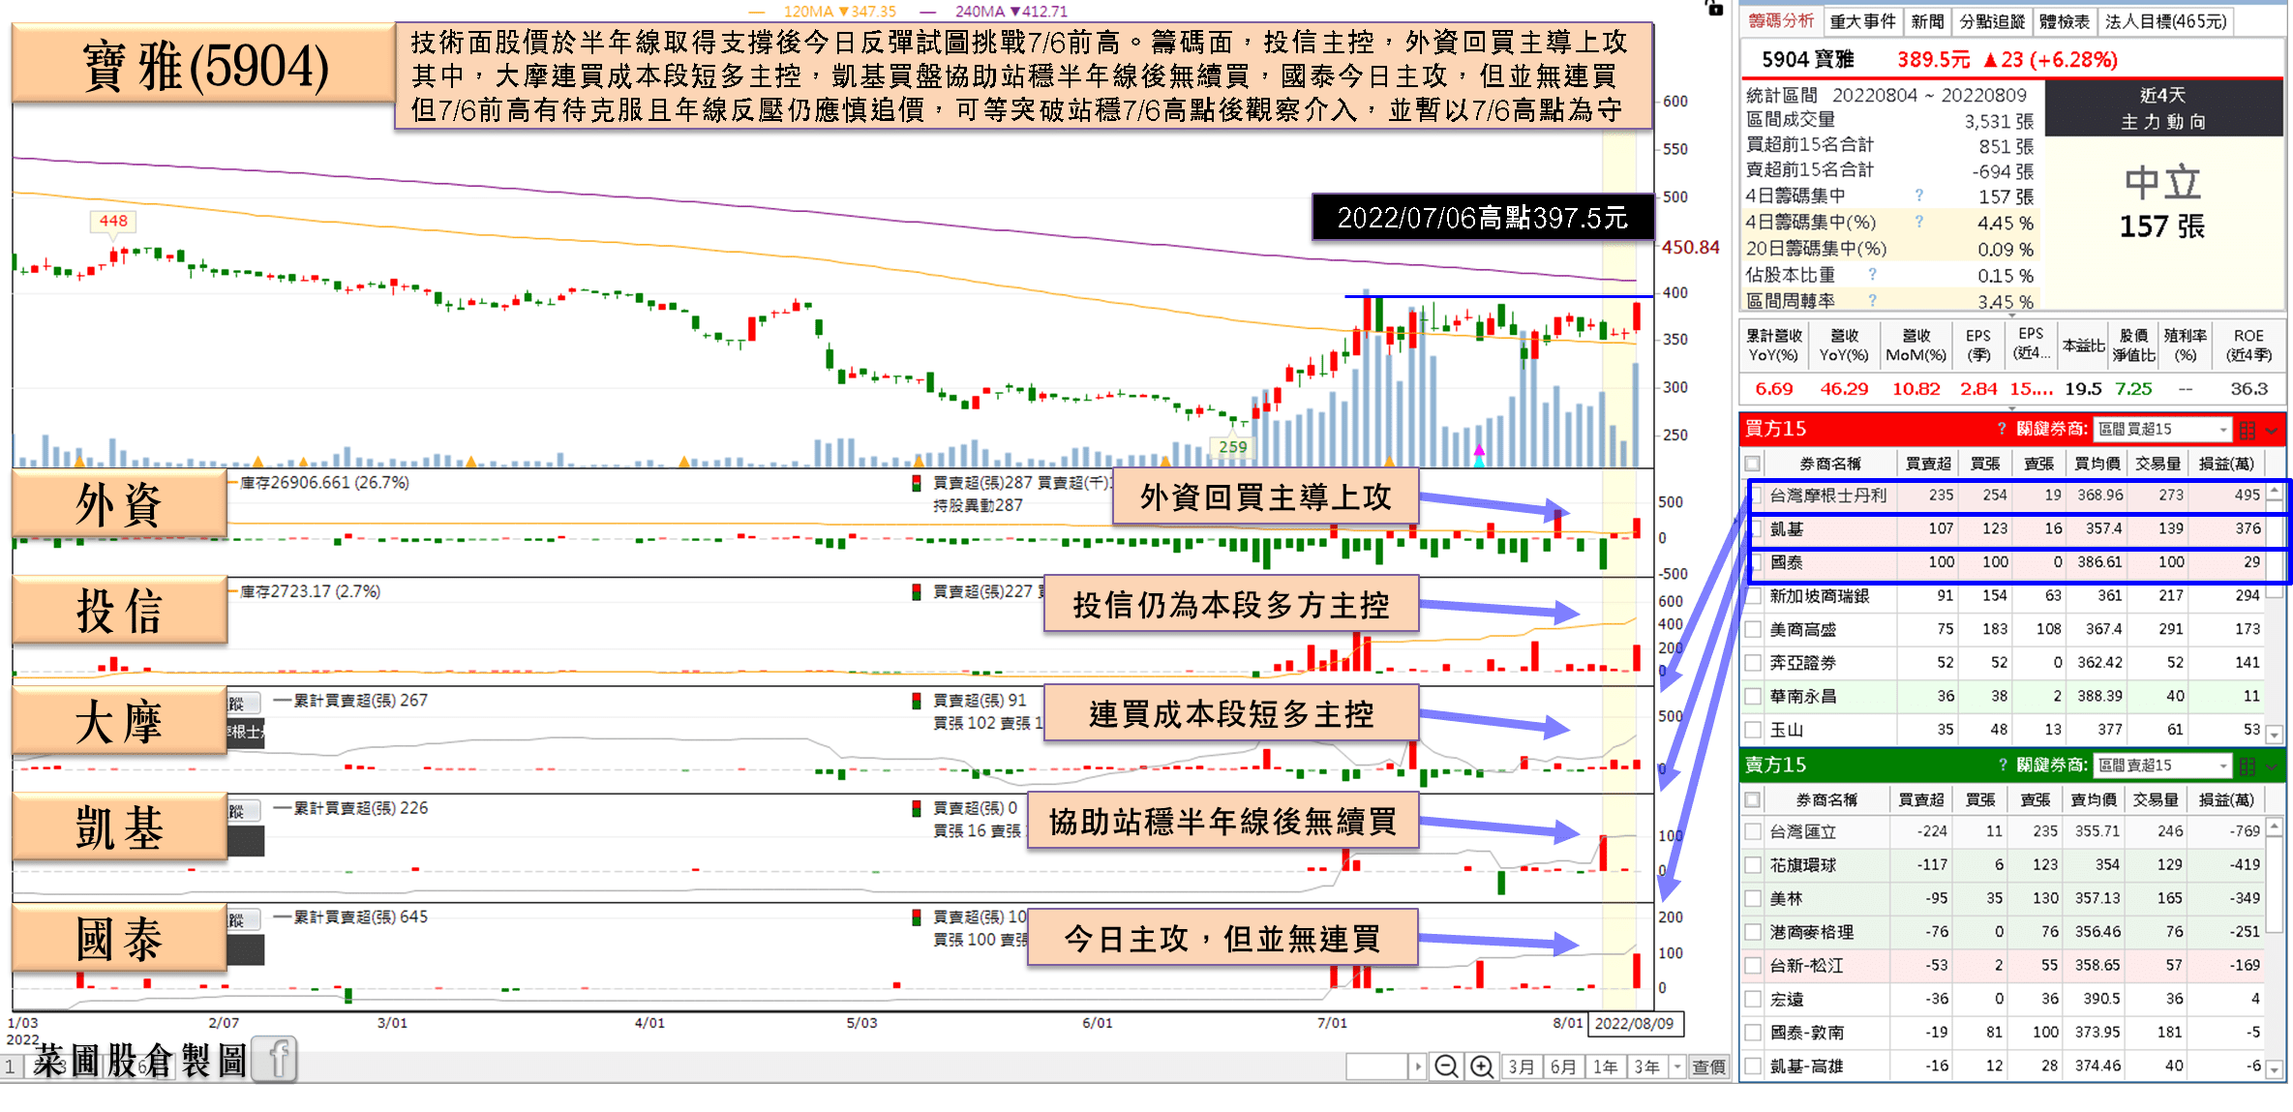Image resolution: width=2293 pixels, height=1112 pixels.
Task: Sort buyers table by 買均價 column
Action: click(x=2097, y=464)
